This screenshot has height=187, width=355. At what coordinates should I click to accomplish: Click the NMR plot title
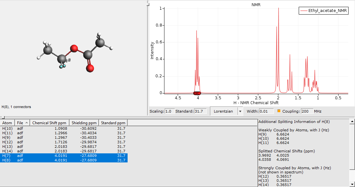pos(256,5)
